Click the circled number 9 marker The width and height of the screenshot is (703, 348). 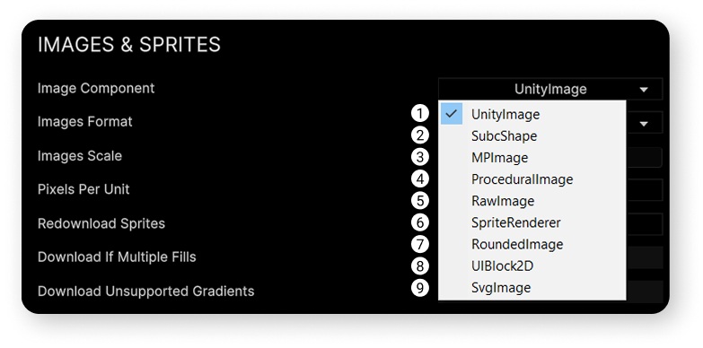(419, 288)
